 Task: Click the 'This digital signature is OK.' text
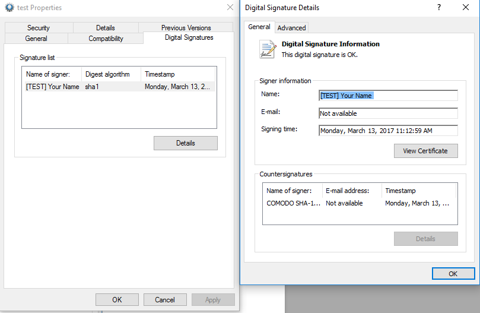(320, 55)
